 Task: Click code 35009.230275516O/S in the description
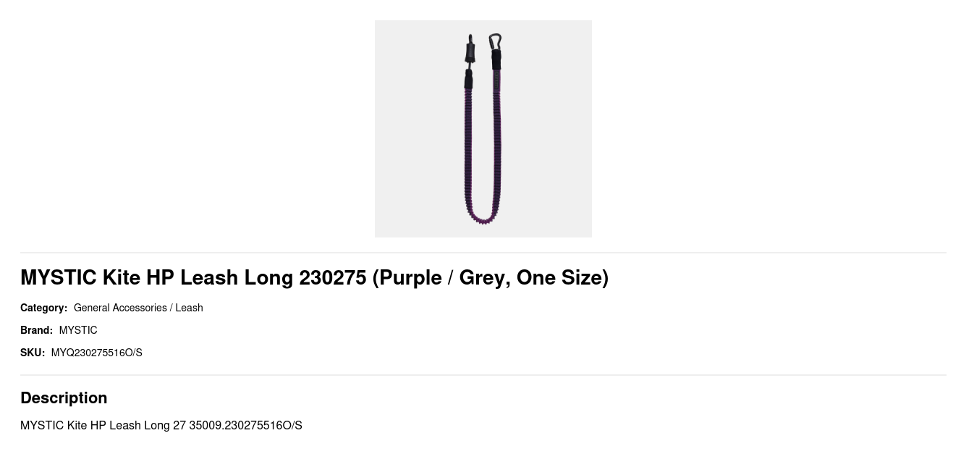tap(245, 425)
